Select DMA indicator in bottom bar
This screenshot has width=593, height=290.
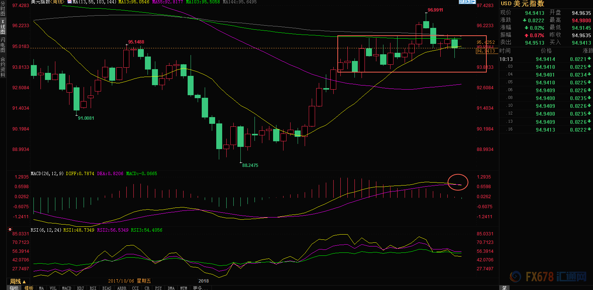click(171, 288)
